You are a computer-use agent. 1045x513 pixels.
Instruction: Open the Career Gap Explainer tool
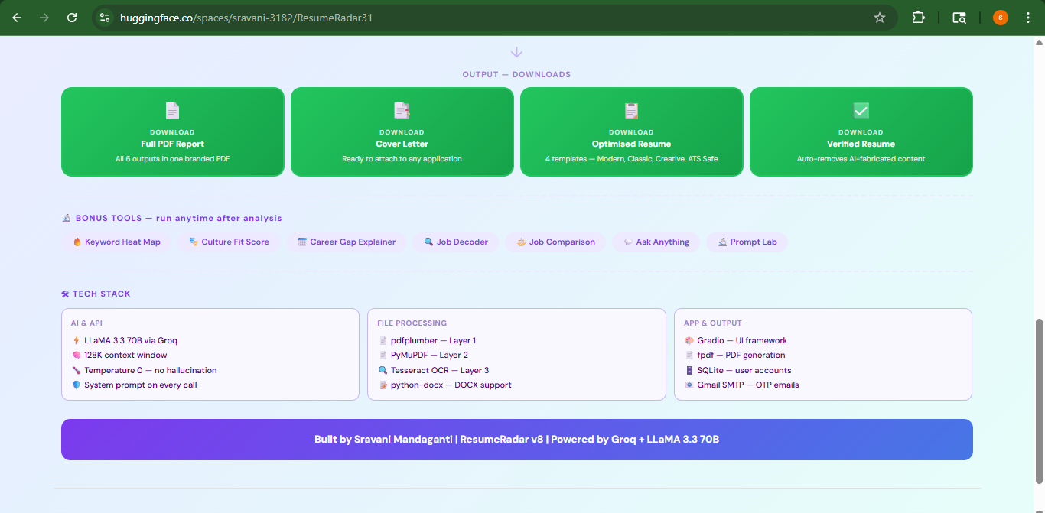coord(347,242)
